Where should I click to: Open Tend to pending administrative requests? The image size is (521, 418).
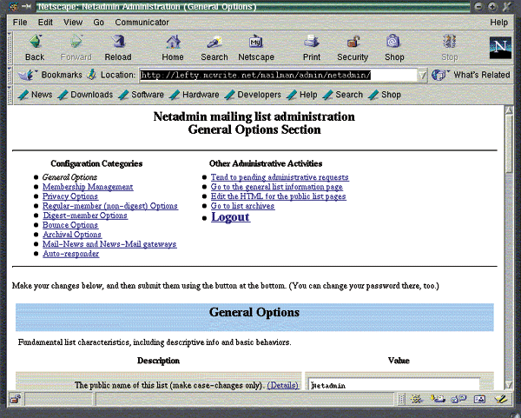[280, 177]
